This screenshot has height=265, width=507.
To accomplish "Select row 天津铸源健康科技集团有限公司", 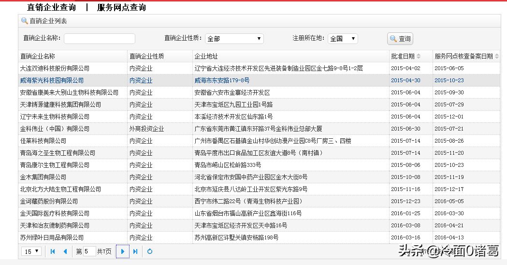I will [259, 104].
